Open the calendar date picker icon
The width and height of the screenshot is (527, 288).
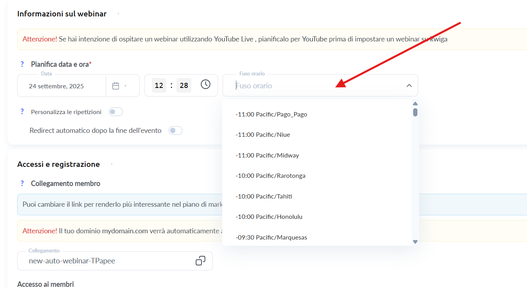pyautogui.click(x=116, y=86)
